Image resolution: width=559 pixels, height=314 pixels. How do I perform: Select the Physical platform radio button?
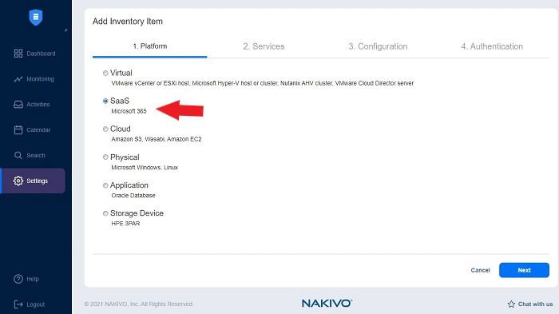[x=105, y=157]
